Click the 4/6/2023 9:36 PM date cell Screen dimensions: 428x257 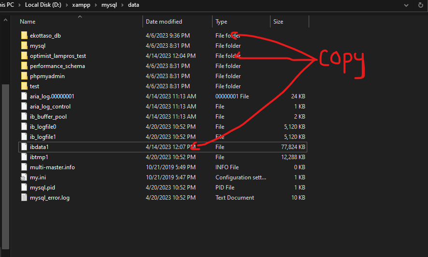(168, 36)
